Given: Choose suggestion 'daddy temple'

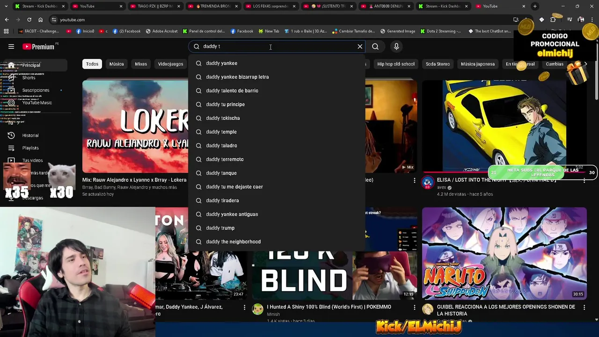Looking at the screenshot, I should [277, 132].
